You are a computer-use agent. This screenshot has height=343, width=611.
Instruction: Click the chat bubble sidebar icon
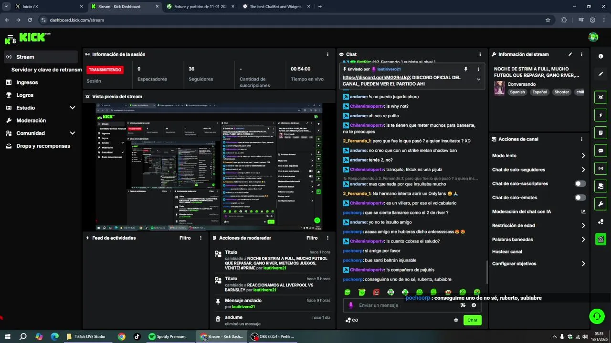coord(600,151)
